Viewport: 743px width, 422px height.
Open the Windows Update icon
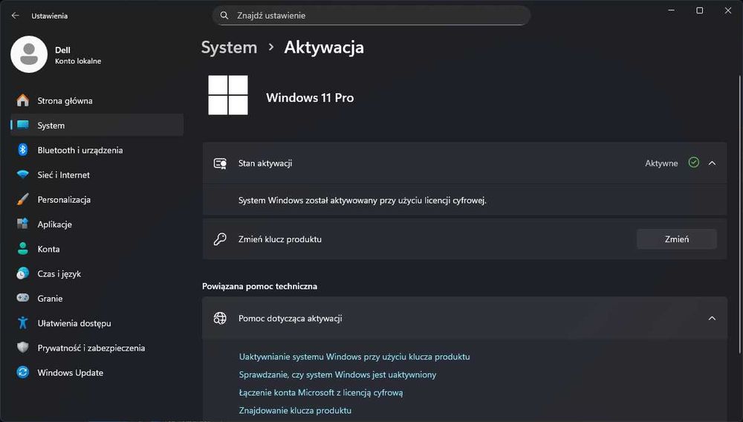coord(23,372)
